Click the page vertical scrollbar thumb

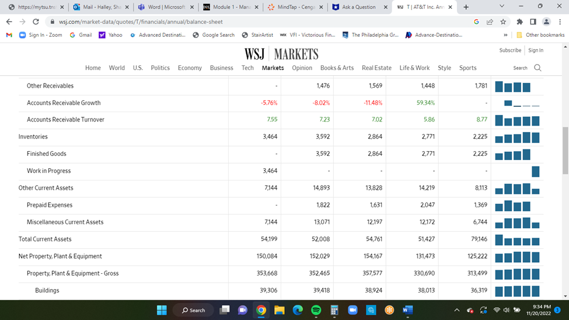[565, 150]
